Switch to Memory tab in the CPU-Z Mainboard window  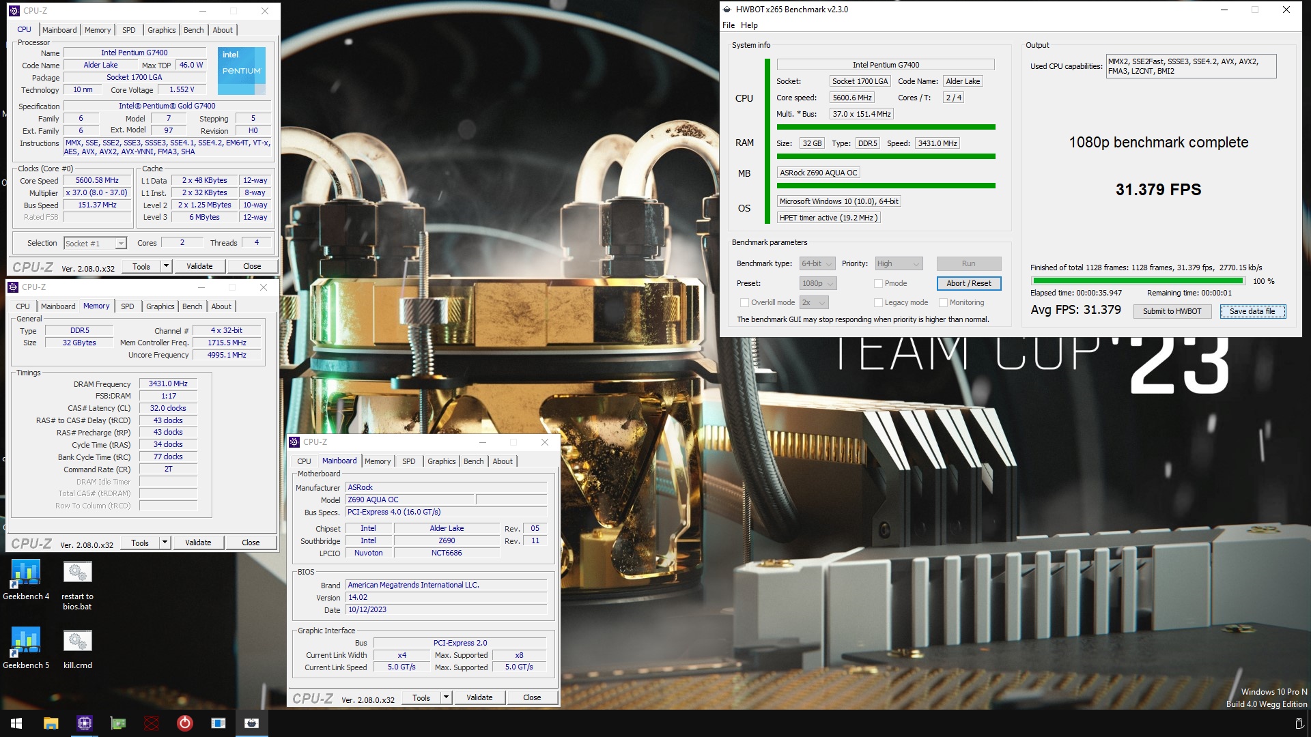[x=378, y=461]
